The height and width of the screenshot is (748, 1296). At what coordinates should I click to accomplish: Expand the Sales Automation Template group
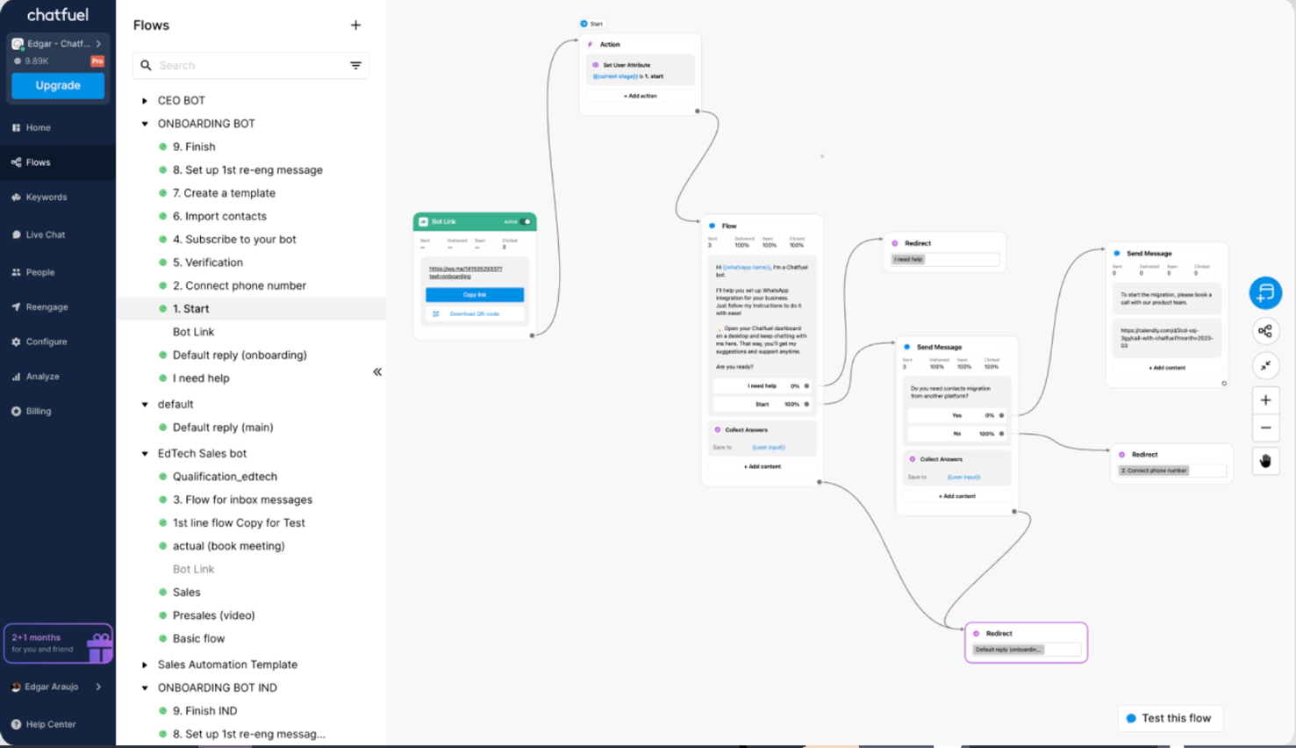coord(145,665)
